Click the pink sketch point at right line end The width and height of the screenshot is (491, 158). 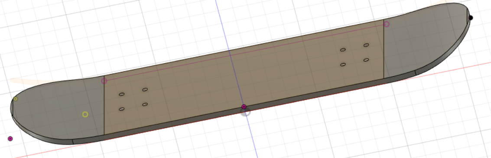pos(387,24)
